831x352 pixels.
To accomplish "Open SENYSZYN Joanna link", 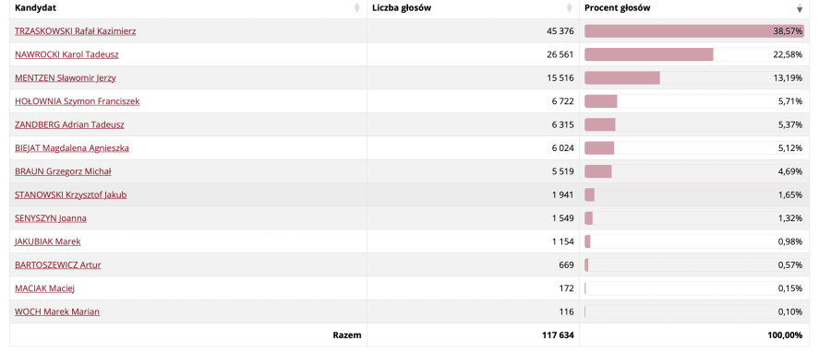I will (51, 218).
